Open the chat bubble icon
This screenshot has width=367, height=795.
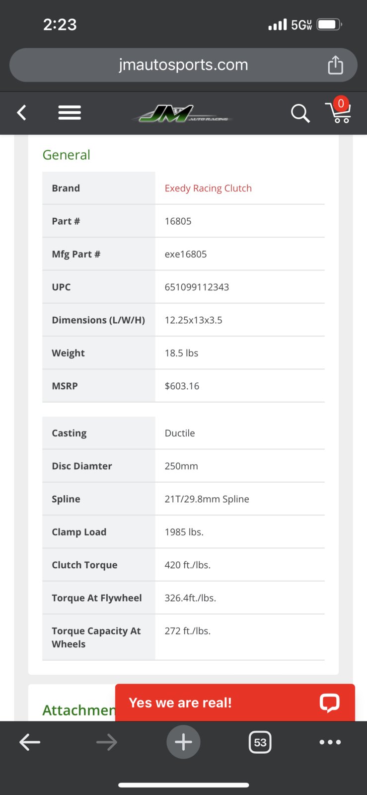click(x=329, y=703)
